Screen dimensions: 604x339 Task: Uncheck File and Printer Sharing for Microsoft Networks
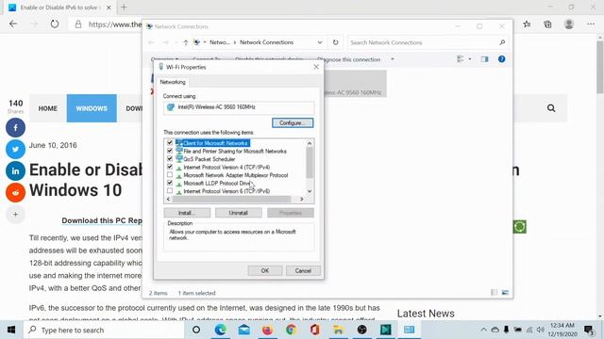click(170, 151)
